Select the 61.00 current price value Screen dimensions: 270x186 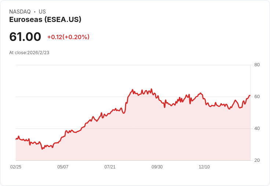25,37
